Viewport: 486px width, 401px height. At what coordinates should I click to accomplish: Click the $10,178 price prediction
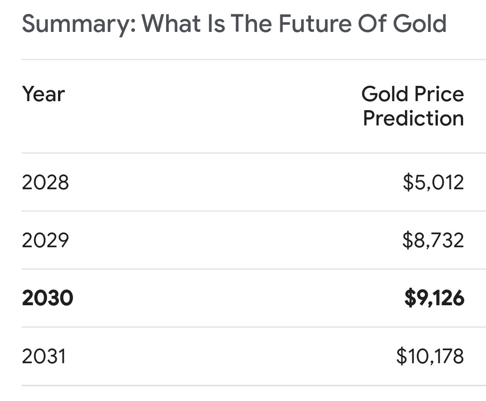(x=430, y=356)
